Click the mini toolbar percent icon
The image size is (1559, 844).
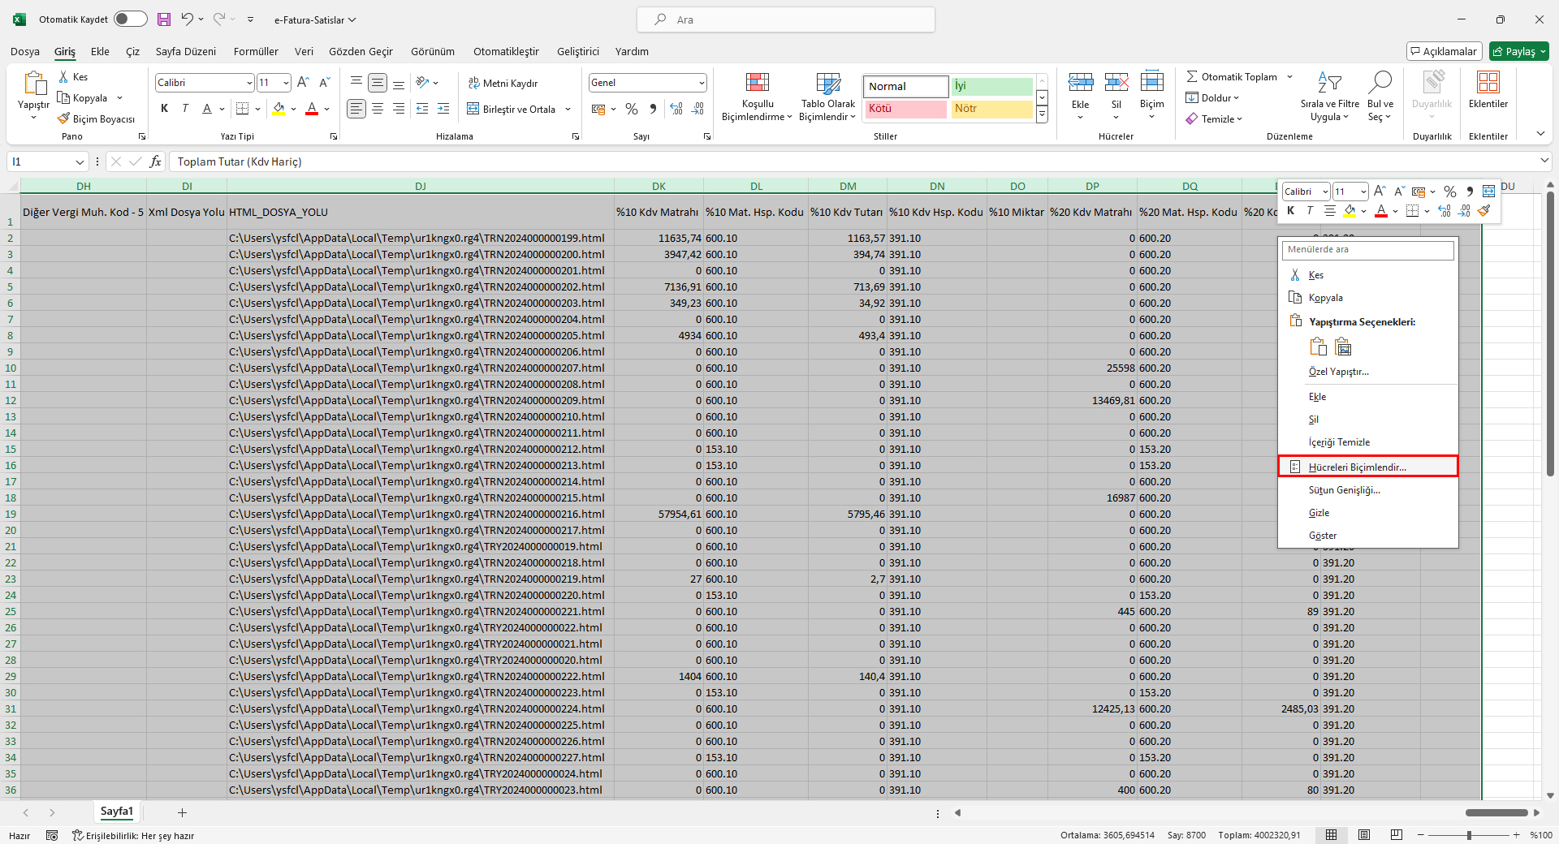pyautogui.click(x=1450, y=192)
